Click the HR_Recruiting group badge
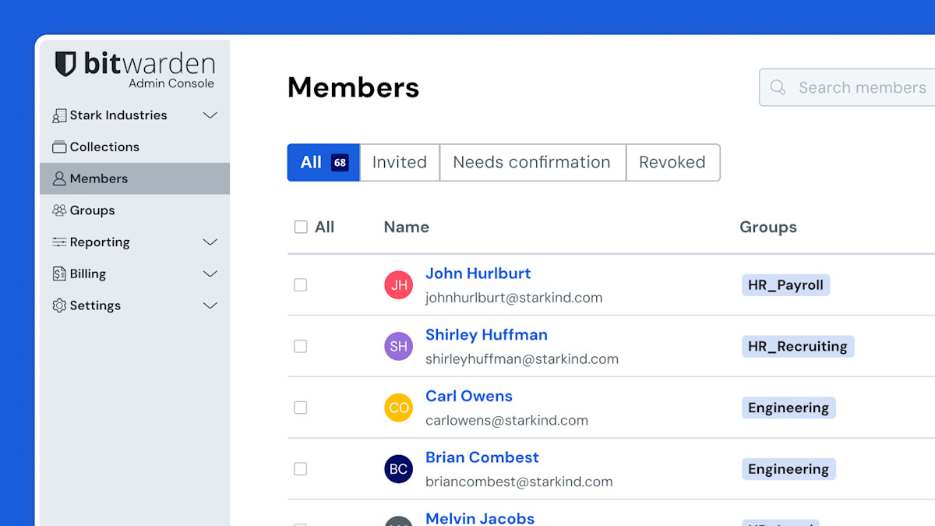Screen dimensions: 935x526 [x=797, y=347]
